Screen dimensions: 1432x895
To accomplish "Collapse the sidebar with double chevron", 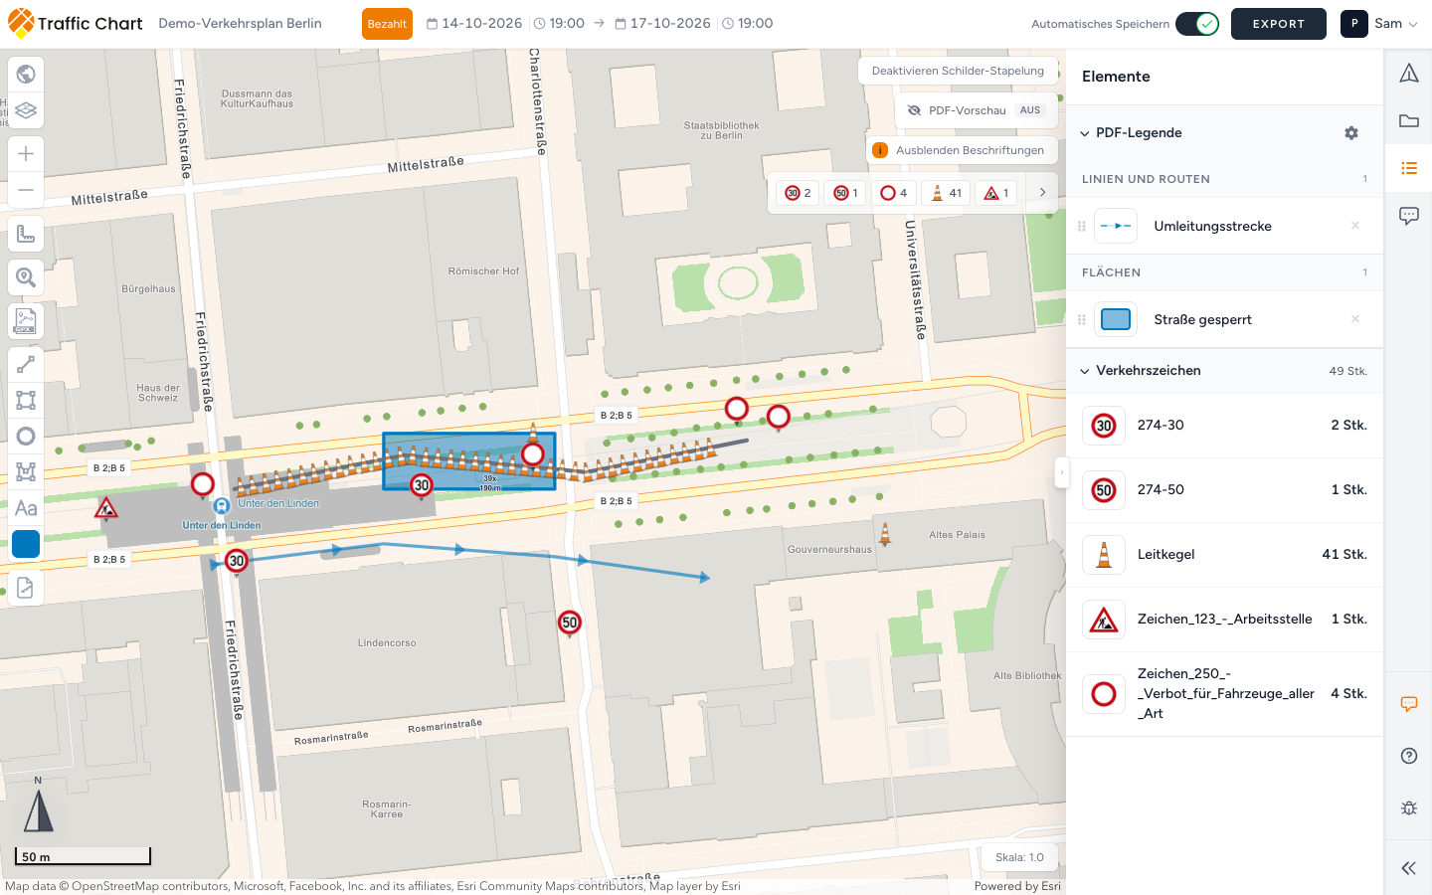I will (x=1409, y=868).
